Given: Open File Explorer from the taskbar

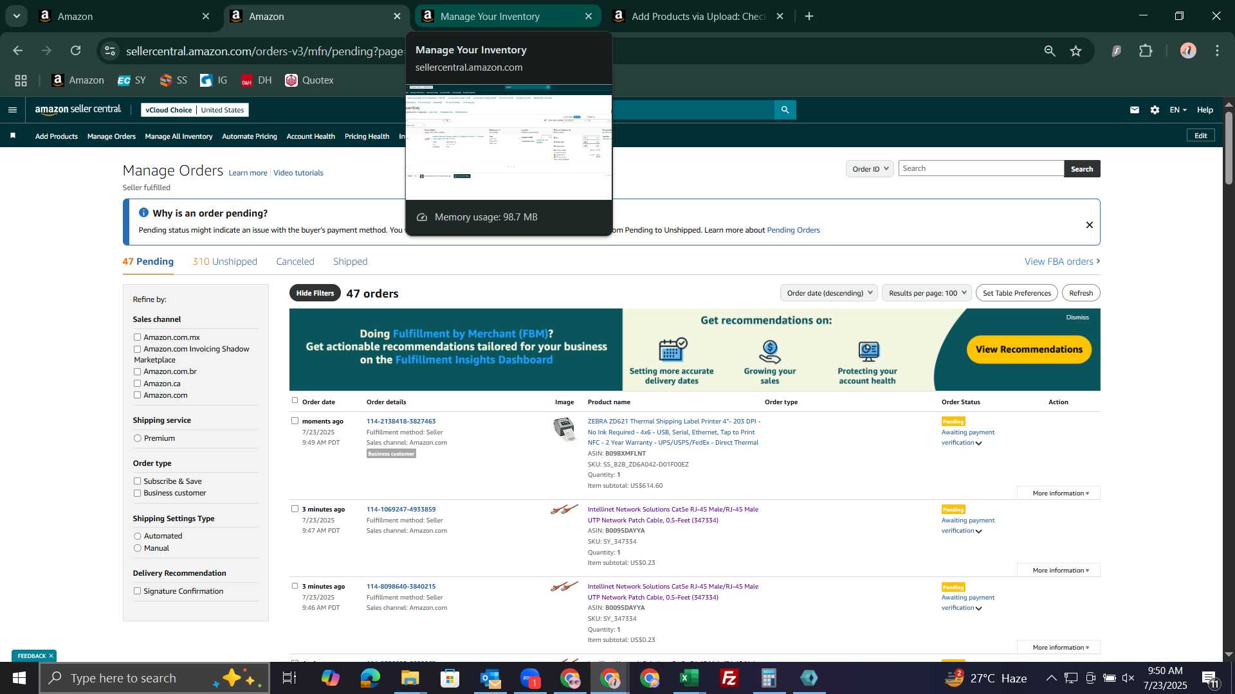Looking at the screenshot, I should [x=410, y=678].
